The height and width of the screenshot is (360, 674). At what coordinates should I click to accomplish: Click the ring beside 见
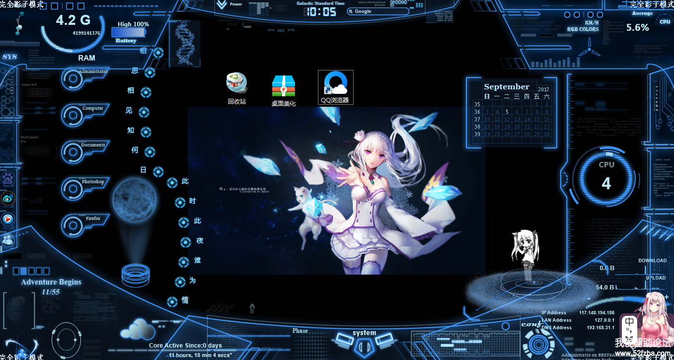click(x=144, y=112)
